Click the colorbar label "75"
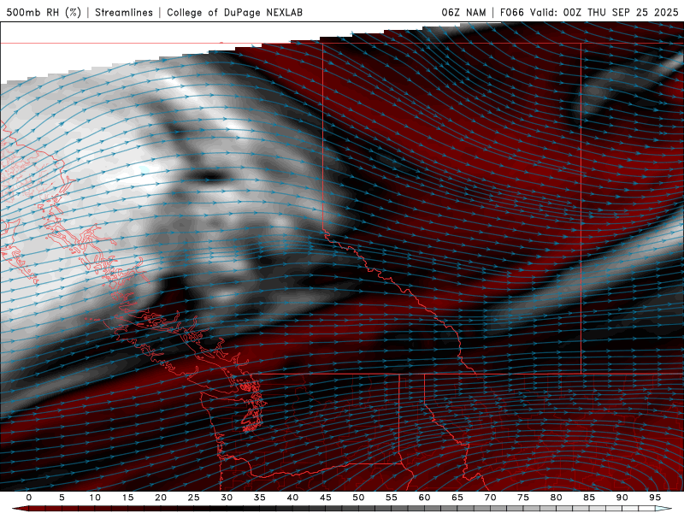Screen dimensions: 684x513 pyautogui.click(x=523, y=498)
